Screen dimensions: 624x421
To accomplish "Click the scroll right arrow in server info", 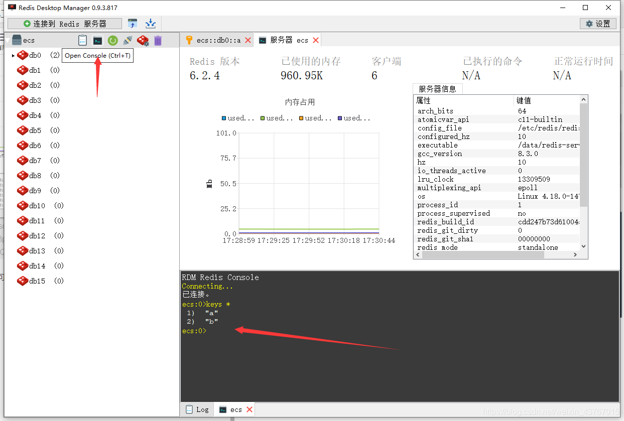I will point(575,254).
